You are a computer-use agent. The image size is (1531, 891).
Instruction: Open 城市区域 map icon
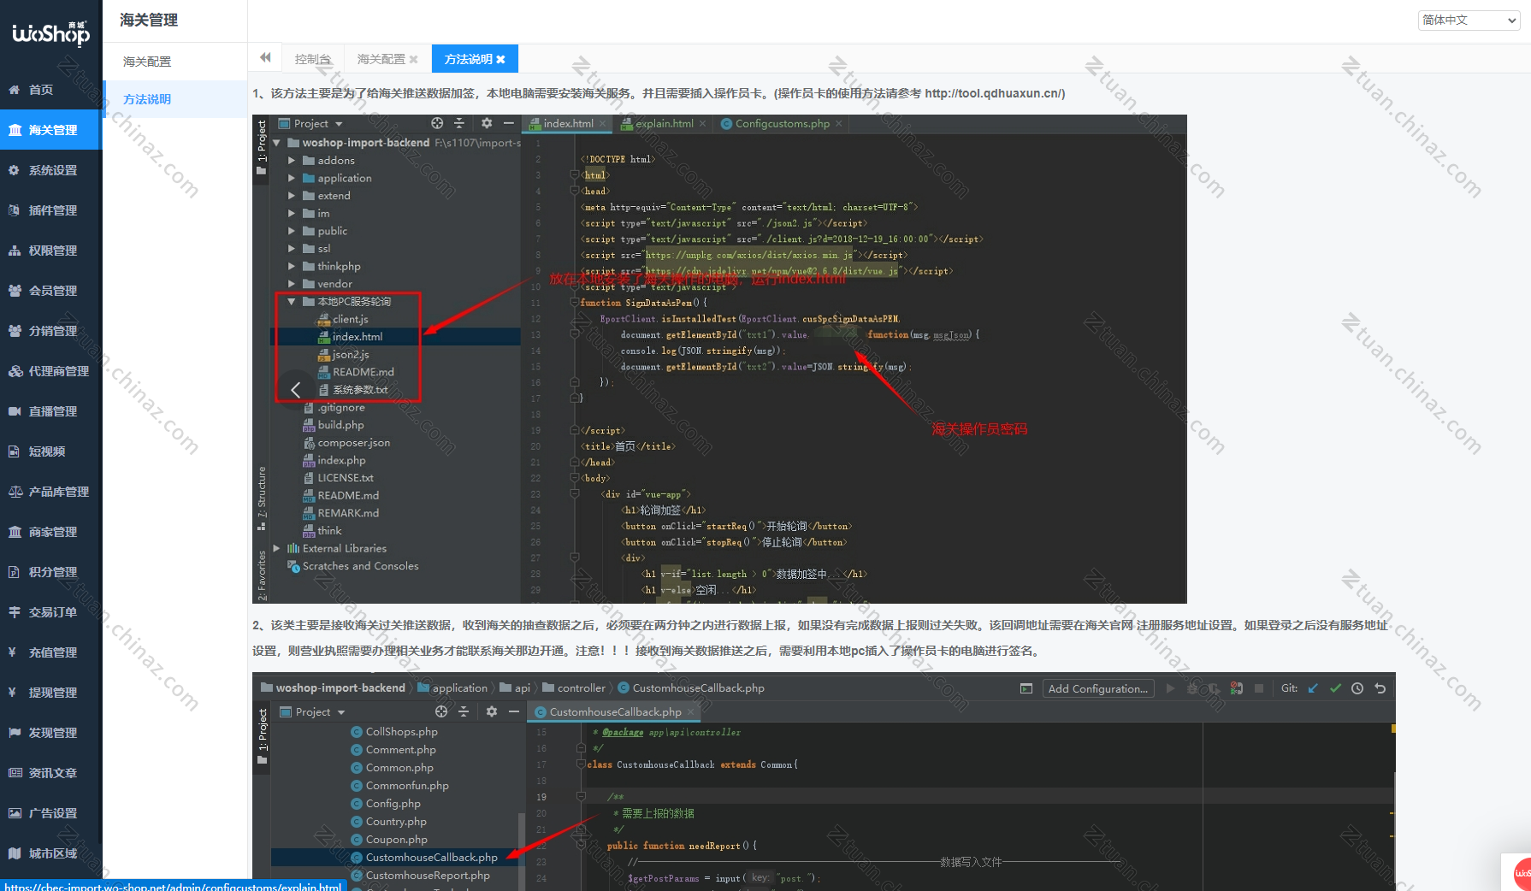(x=15, y=853)
